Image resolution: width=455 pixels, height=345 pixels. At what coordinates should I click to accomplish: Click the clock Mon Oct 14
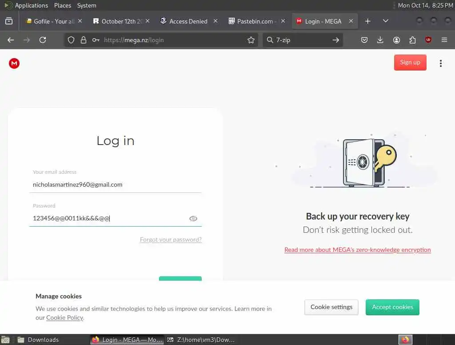425,5
